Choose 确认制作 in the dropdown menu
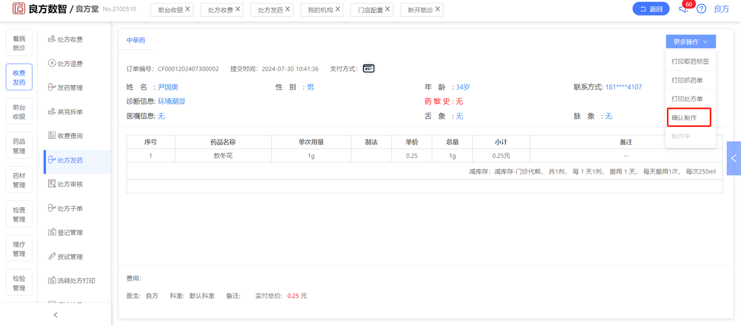Viewport: 741px width, 326px height. [688, 118]
